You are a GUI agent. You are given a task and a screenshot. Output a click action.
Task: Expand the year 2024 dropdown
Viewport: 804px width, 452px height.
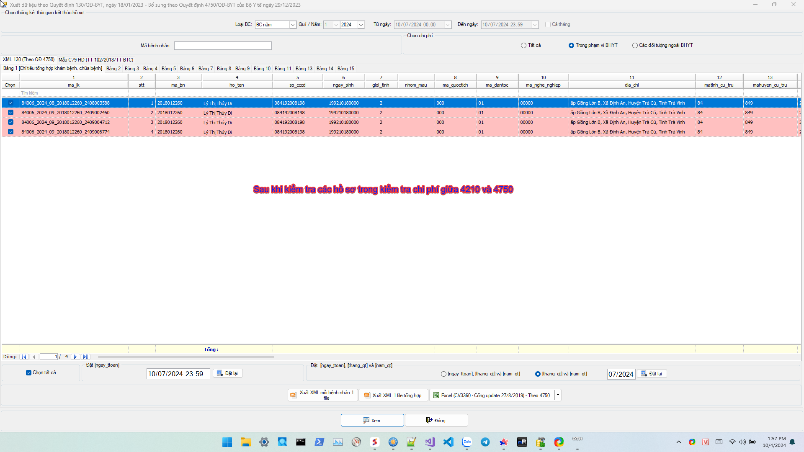point(361,25)
